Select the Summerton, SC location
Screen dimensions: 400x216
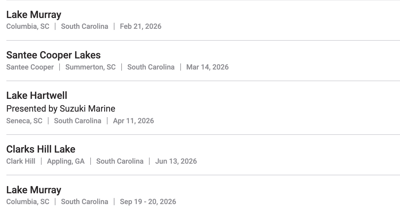(x=90, y=67)
